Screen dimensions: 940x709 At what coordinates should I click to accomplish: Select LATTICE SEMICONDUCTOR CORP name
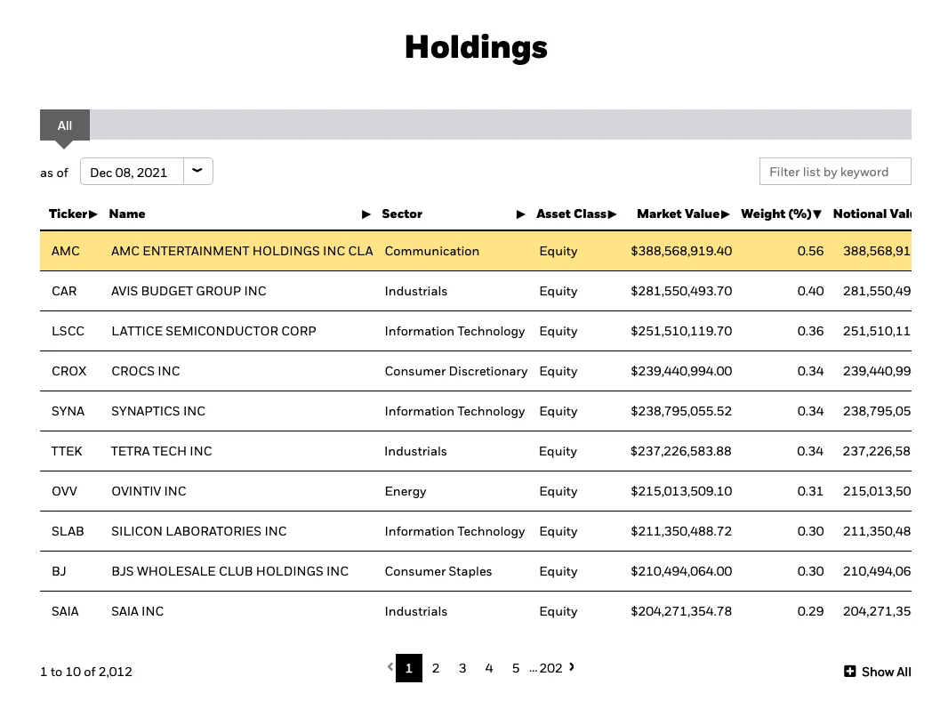[x=213, y=331]
